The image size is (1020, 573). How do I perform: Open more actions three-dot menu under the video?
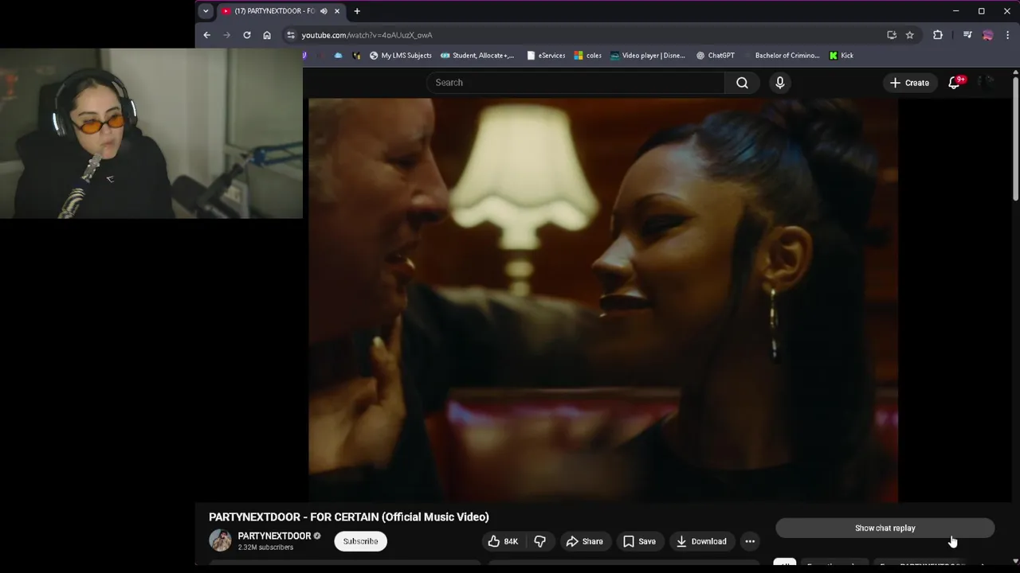[750, 541]
